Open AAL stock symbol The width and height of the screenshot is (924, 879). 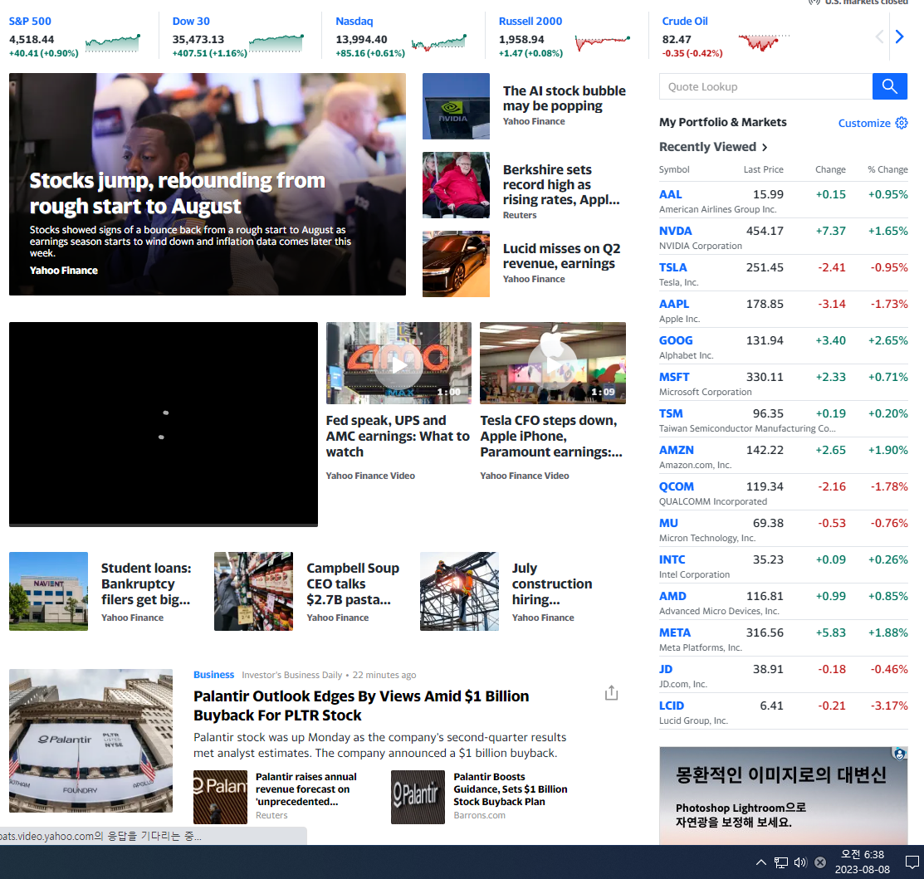[x=670, y=194]
